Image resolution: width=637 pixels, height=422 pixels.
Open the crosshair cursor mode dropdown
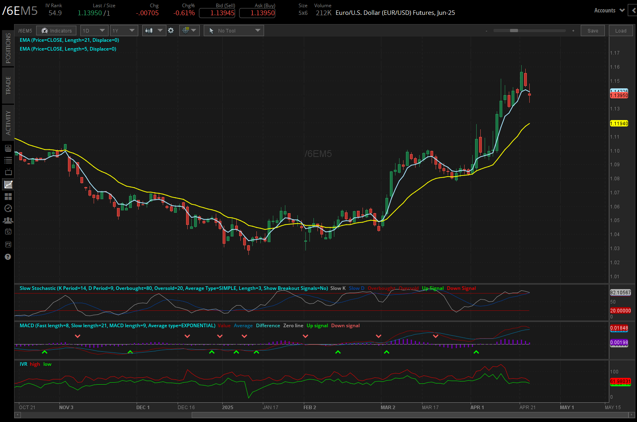tap(189, 31)
